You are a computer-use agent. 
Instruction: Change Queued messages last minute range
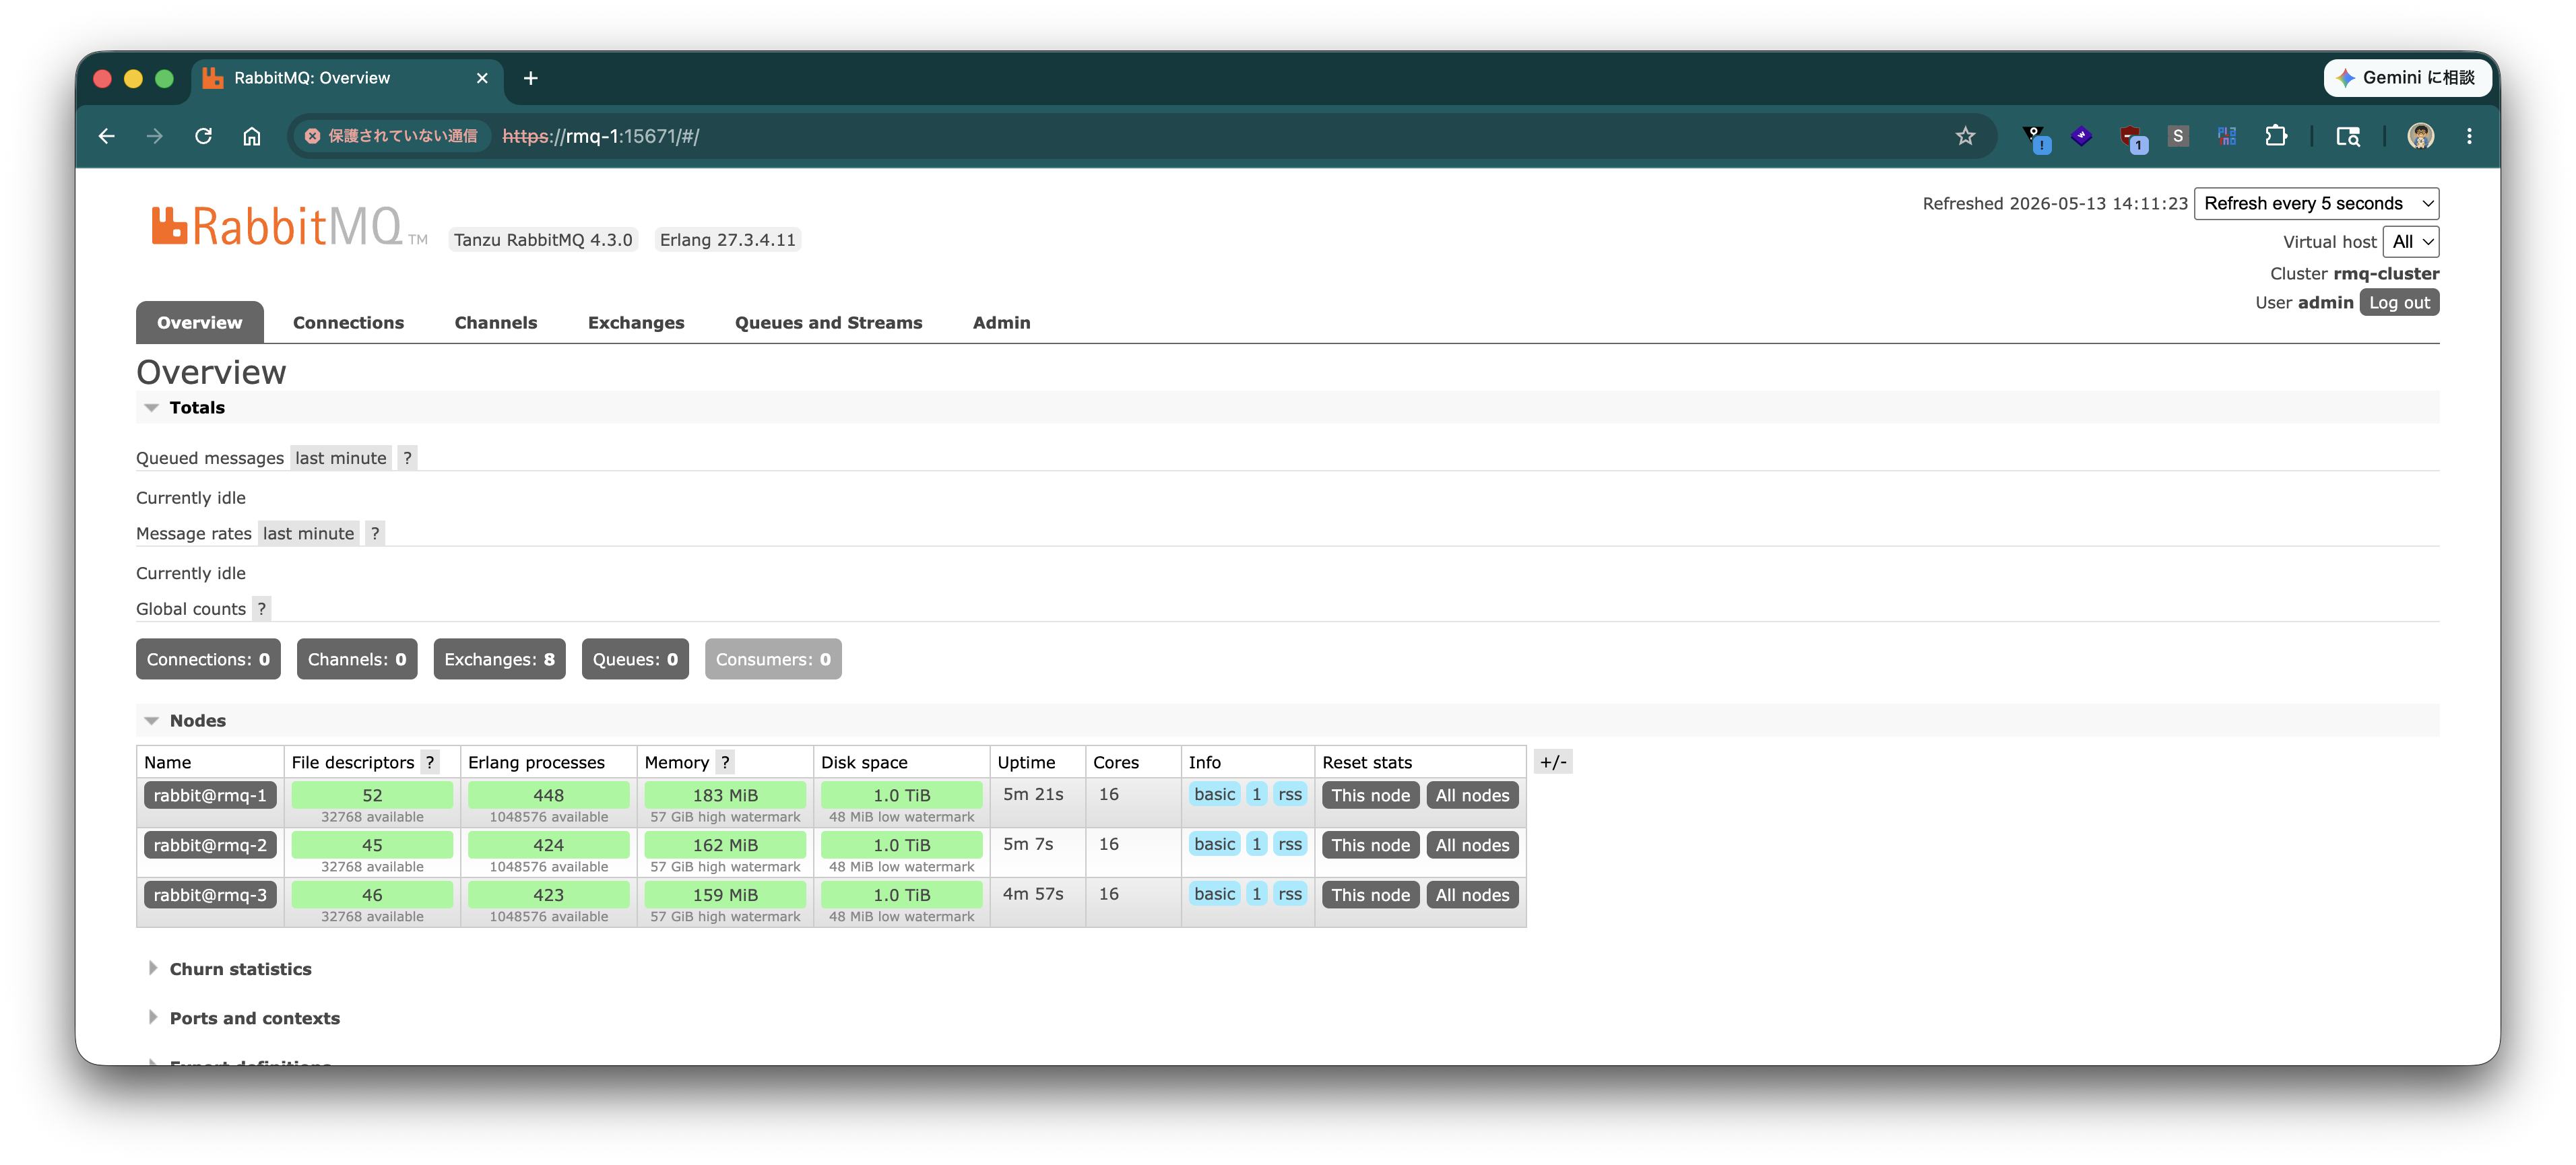(340, 458)
